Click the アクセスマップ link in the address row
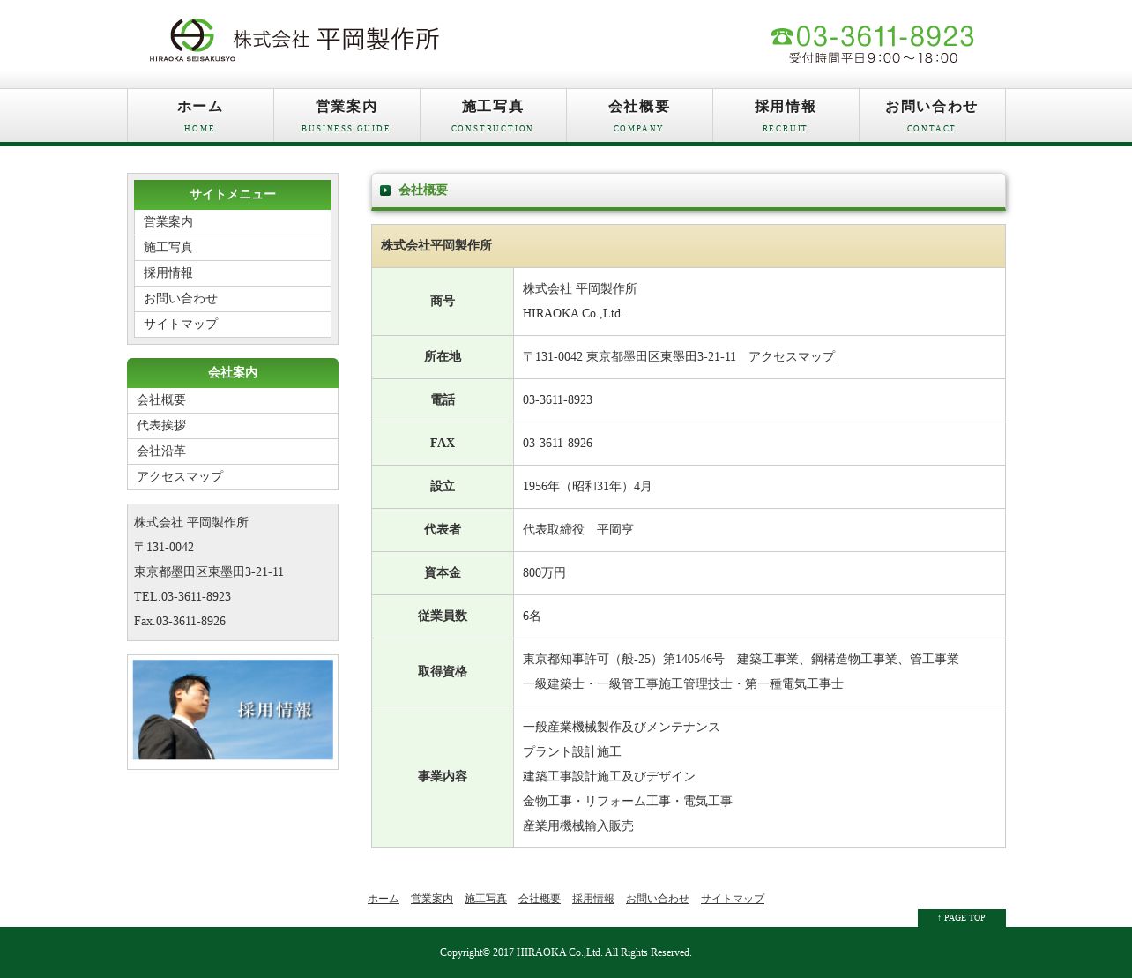 791,357
